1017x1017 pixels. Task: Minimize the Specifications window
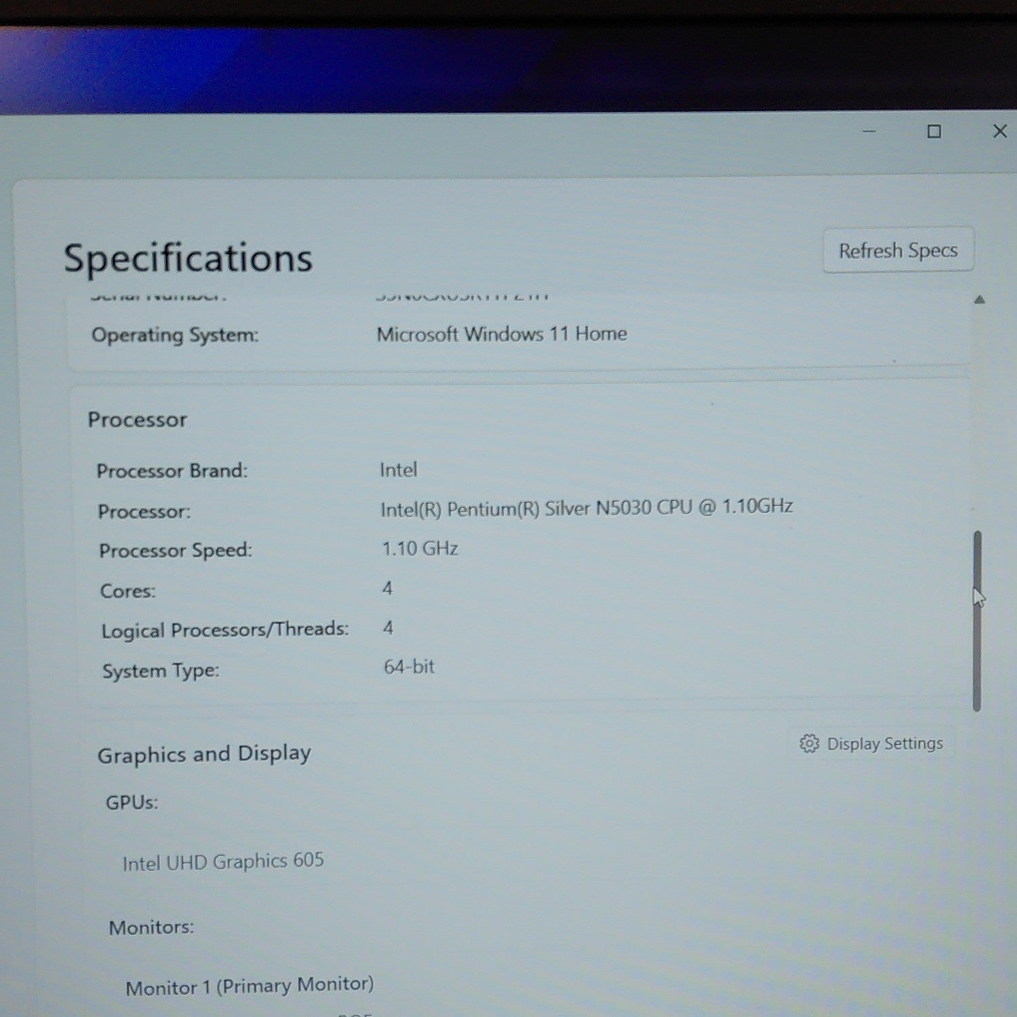(x=869, y=132)
